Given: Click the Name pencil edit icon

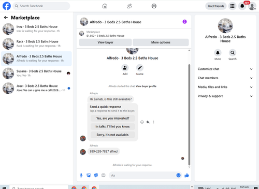Looking at the screenshot, I should coord(140,68).
